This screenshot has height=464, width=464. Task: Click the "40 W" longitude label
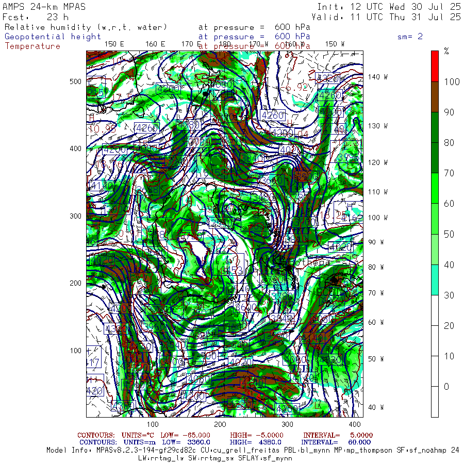tap(376, 408)
